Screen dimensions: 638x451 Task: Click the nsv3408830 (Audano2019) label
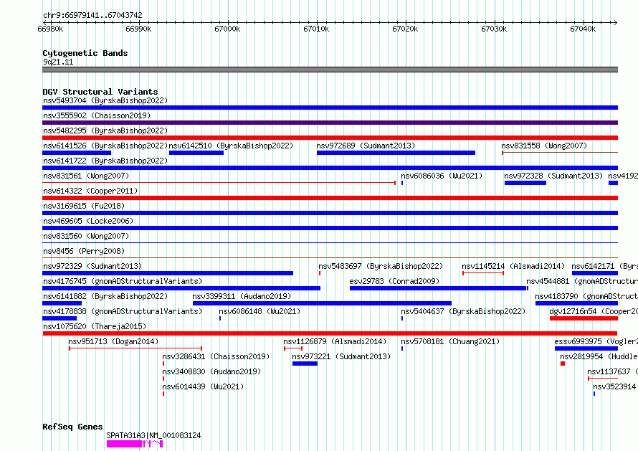tap(211, 371)
